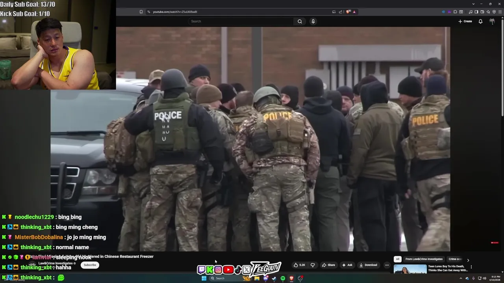The width and height of the screenshot is (504, 283).
Task: Switch to Brave browser on the taskbar
Action: pyautogui.click(x=291, y=278)
